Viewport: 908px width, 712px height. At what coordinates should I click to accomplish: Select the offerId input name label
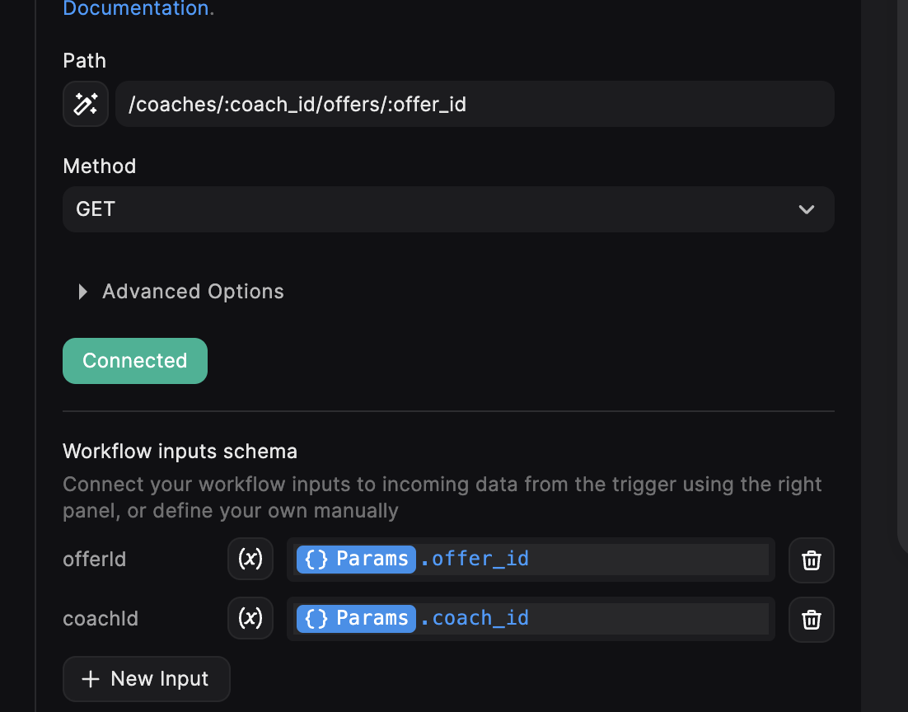pyautogui.click(x=95, y=559)
